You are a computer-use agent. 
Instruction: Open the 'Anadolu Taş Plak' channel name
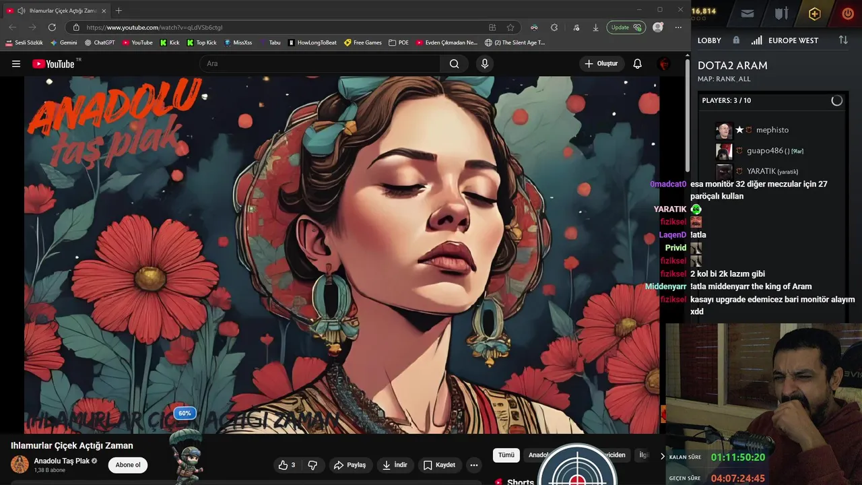[62, 461]
